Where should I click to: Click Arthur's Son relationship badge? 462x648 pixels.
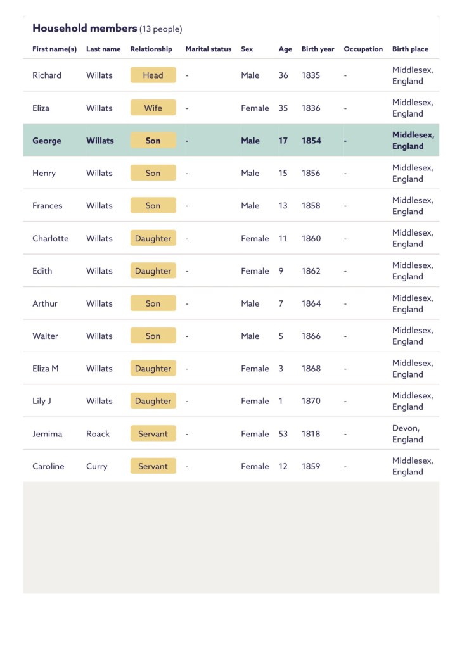tap(153, 303)
